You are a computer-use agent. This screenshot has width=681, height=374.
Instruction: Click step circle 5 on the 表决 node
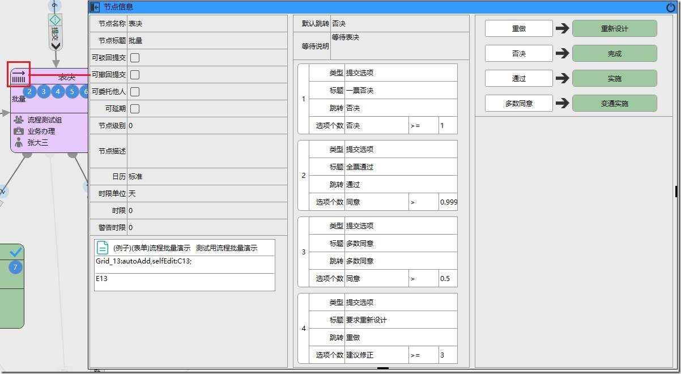point(72,91)
